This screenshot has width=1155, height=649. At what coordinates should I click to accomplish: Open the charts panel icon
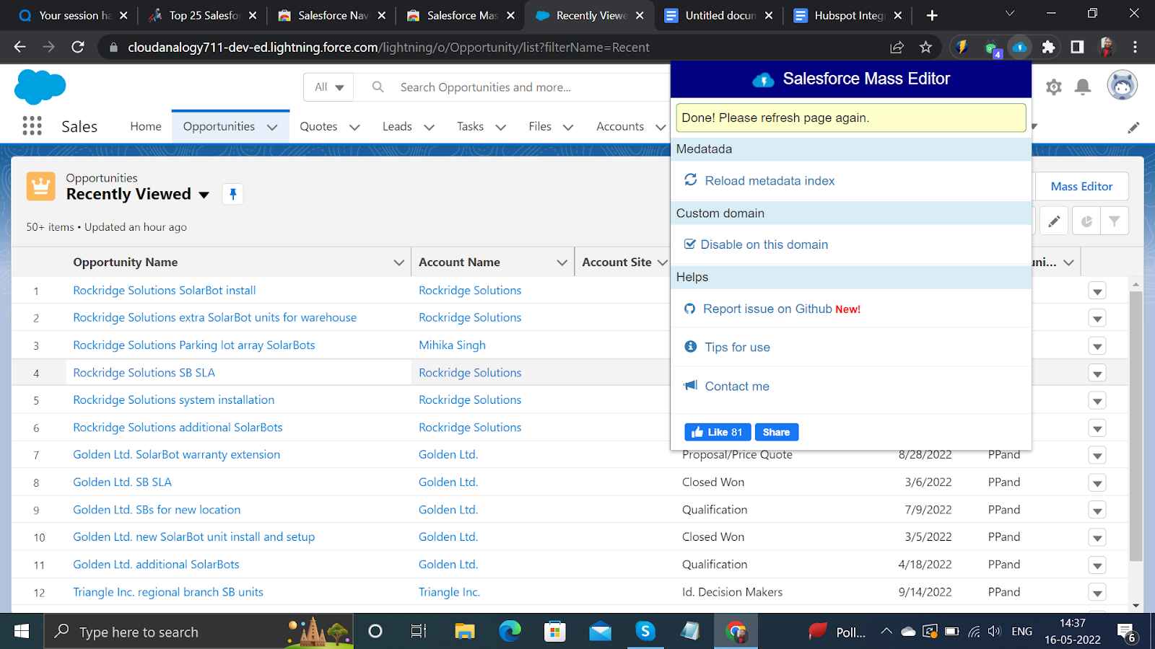1086,221
